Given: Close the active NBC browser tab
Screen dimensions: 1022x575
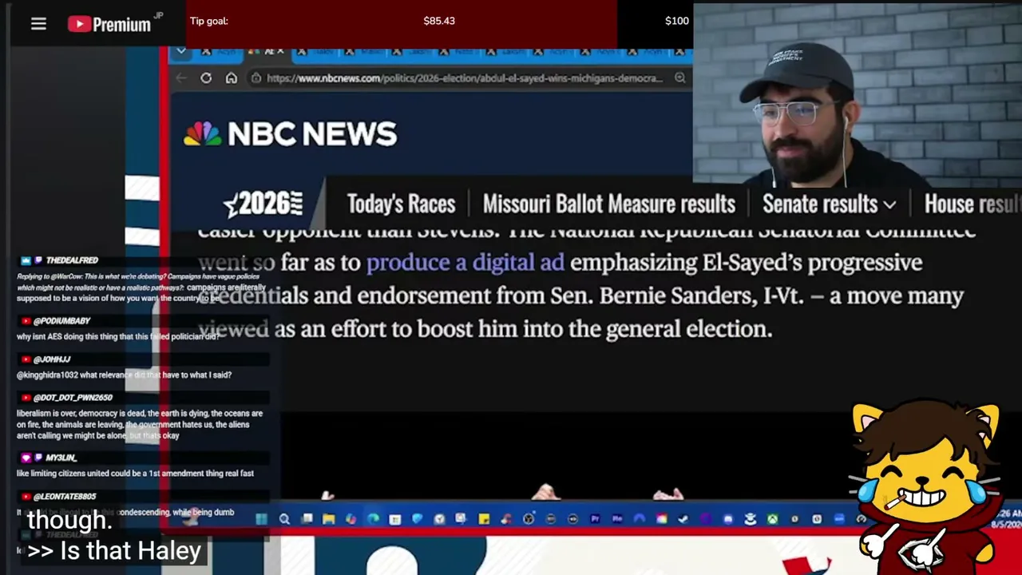Looking at the screenshot, I should point(279,52).
